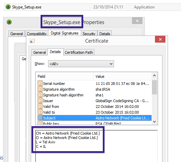The height and width of the screenshot is (162, 181).
Task: Select the Signature hash algorithm row
Action: click(x=94, y=95)
